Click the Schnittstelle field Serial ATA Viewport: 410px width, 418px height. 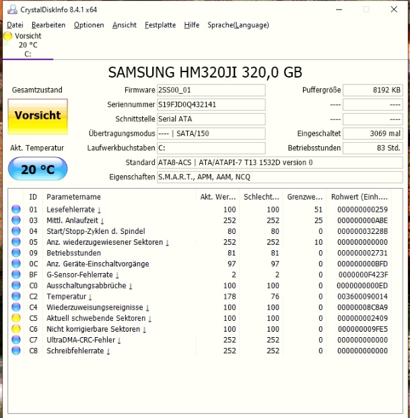click(211, 119)
